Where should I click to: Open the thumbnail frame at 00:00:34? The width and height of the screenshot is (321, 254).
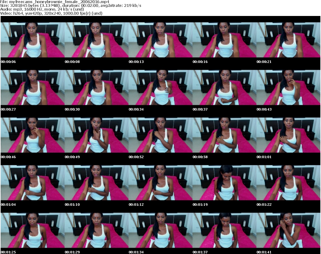pyautogui.click(x=160, y=87)
